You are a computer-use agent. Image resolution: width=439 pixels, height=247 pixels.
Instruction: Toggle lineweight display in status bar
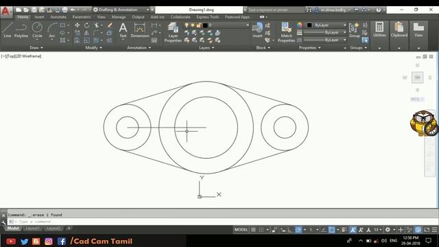(x=344, y=230)
